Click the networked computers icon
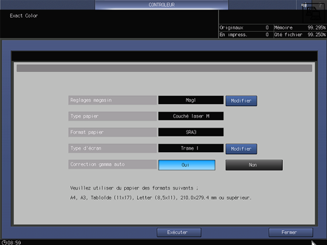The image size is (327, 245). (x=313, y=14)
